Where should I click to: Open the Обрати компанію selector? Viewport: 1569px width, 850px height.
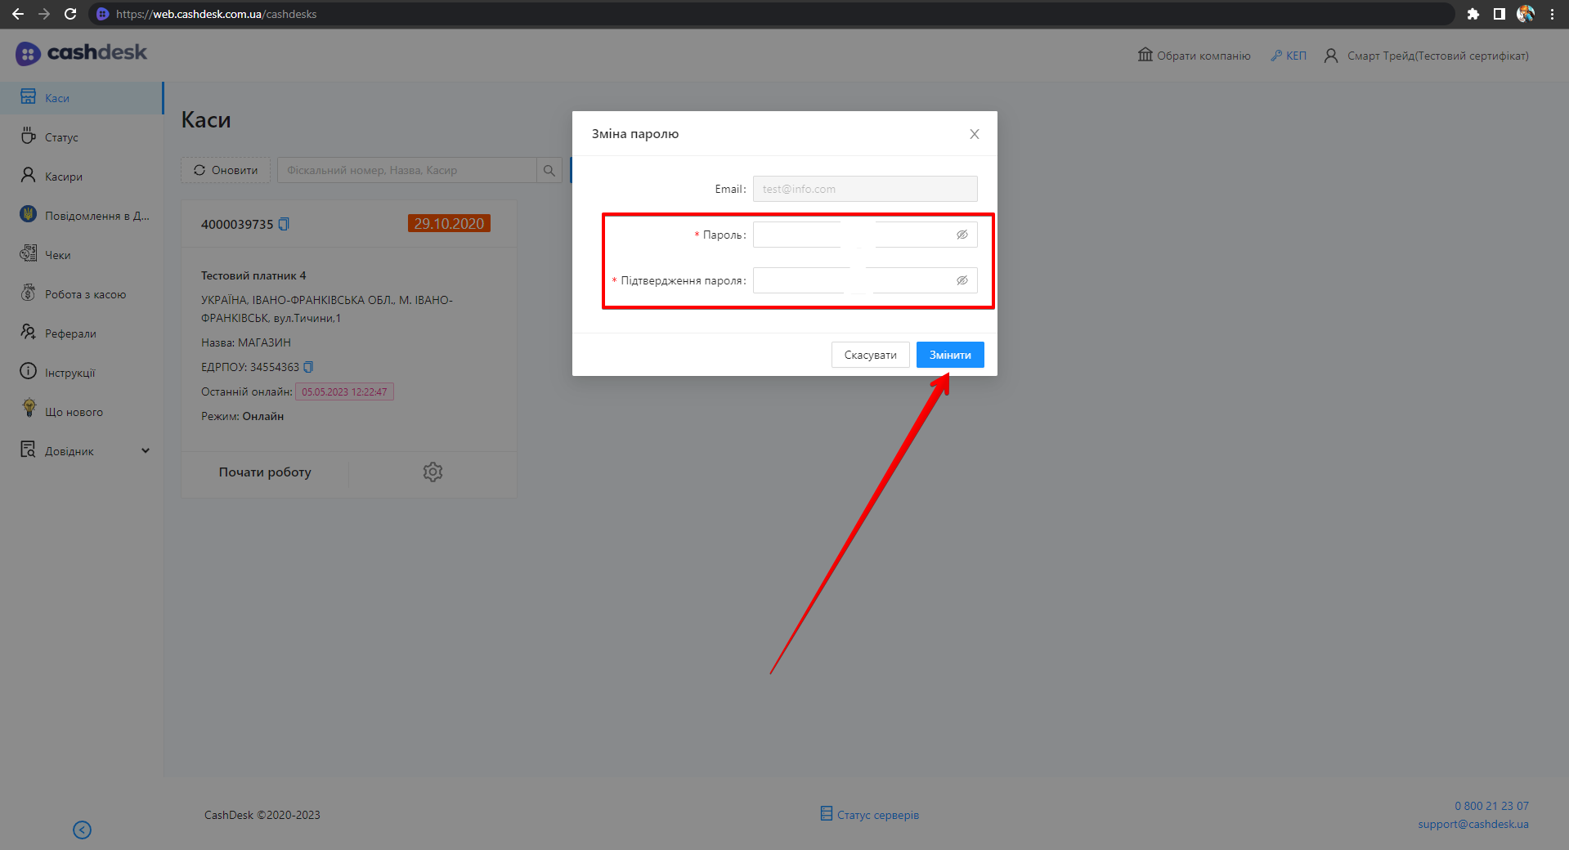pyautogui.click(x=1194, y=56)
